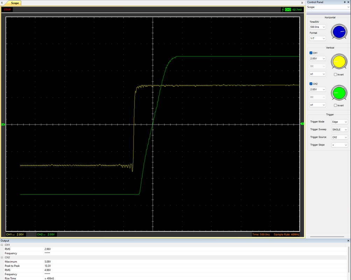The height and width of the screenshot is (280, 351).
Task: Click the green trigger level marker T
Action: (302, 124)
